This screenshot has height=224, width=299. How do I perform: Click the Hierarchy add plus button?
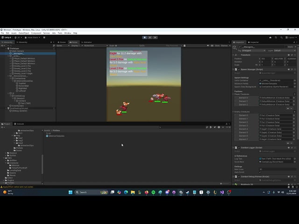coord(2,46)
